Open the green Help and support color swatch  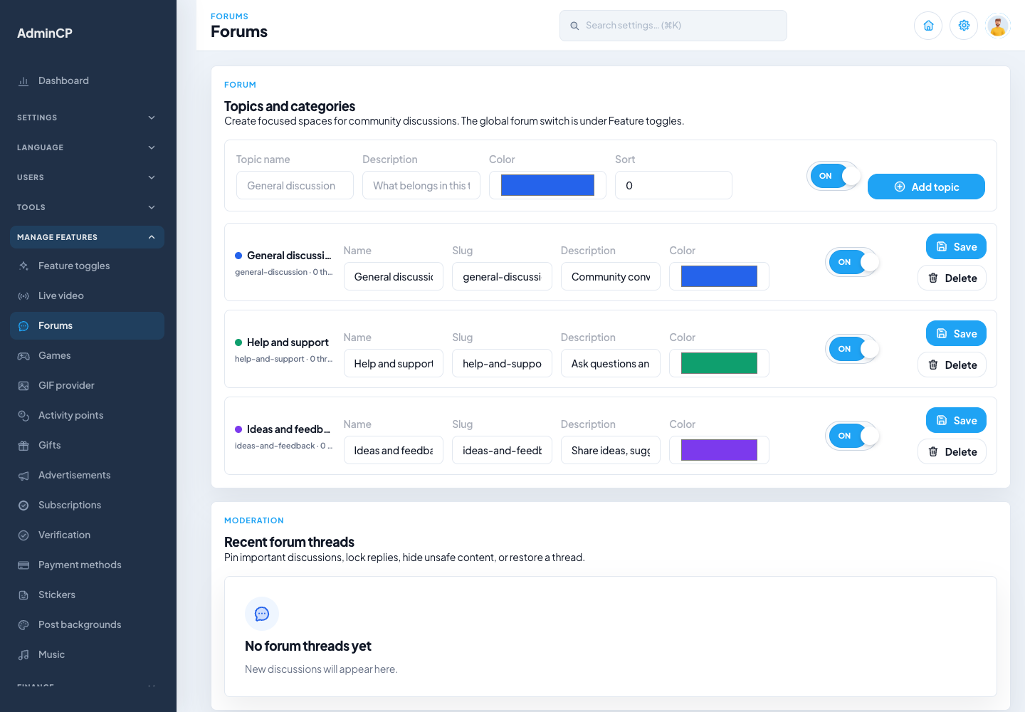[x=719, y=363]
